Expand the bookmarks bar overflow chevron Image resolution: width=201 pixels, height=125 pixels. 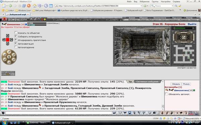[x=180, y=10]
